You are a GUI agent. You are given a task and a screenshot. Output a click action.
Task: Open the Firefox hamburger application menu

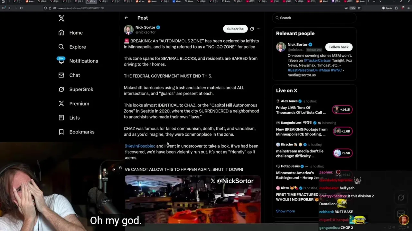408,8
